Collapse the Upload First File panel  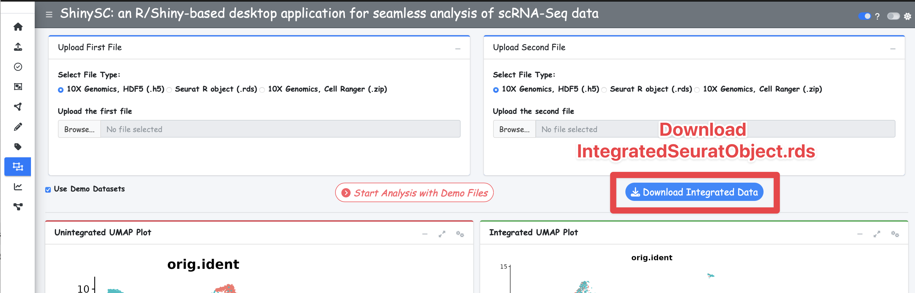point(457,49)
